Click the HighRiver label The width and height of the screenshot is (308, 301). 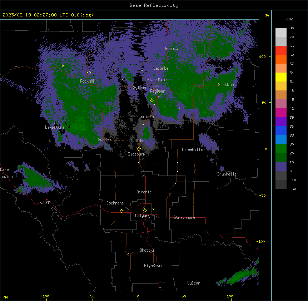pyautogui.click(x=154, y=266)
